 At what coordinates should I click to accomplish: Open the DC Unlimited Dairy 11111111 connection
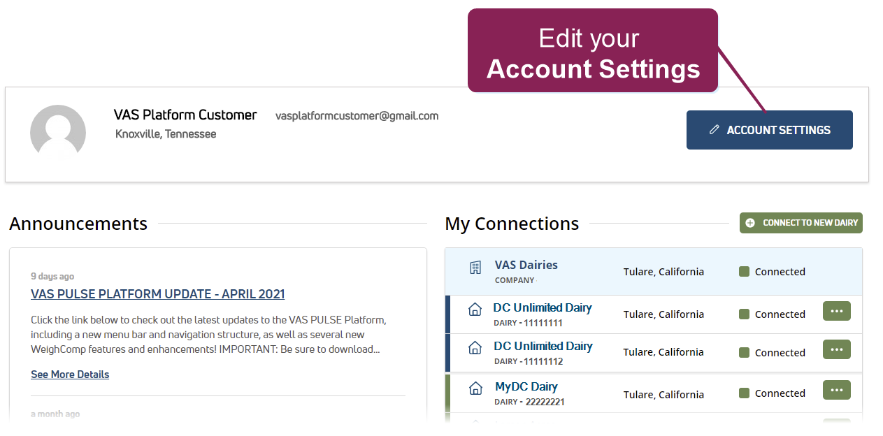(x=543, y=307)
